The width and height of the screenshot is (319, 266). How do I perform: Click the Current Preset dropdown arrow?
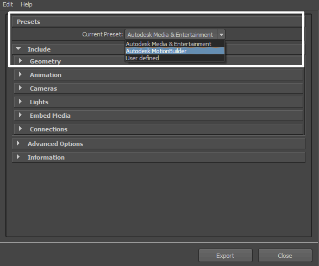[x=221, y=35]
